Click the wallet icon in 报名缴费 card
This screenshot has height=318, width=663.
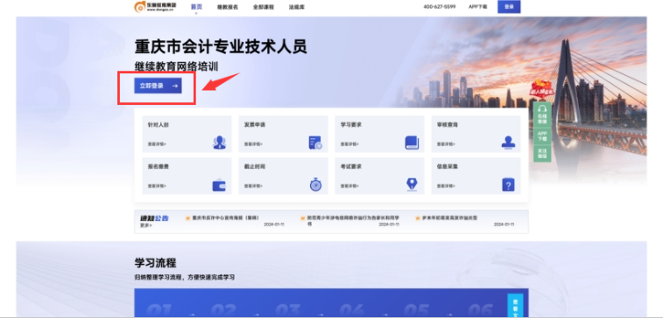tap(219, 185)
